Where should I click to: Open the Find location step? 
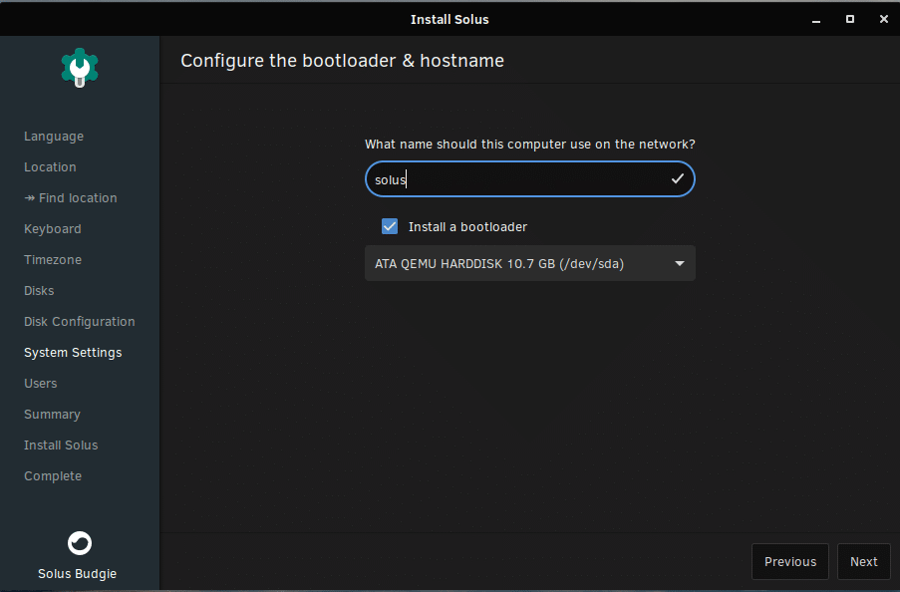coord(71,198)
